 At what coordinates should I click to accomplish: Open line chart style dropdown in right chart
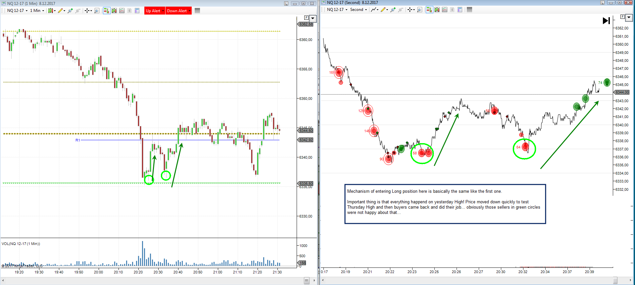(375, 10)
